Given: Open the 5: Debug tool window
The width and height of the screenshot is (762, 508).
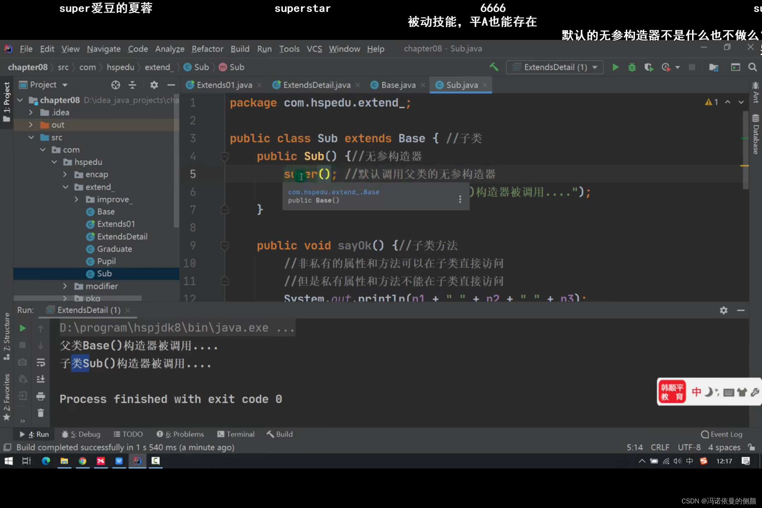Looking at the screenshot, I should click(x=81, y=434).
